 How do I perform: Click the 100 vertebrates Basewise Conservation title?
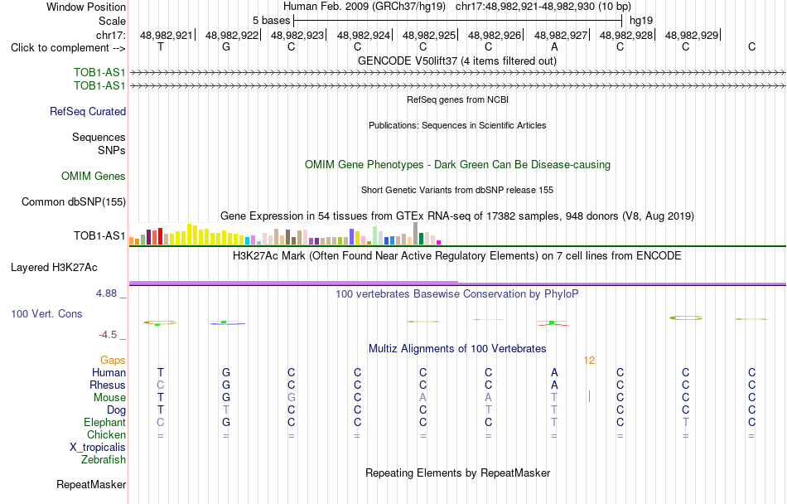click(x=456, y=293)
